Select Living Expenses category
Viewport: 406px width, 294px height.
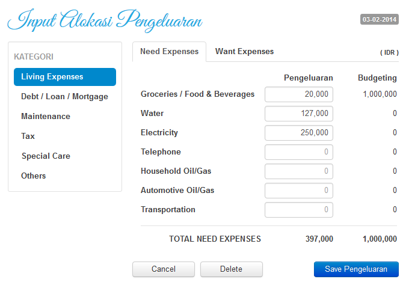tap(65, 77)
